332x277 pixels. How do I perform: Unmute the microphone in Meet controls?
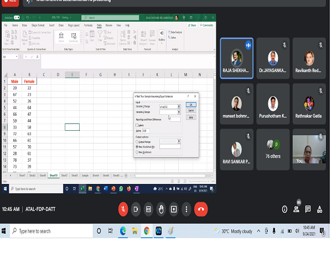123,209
